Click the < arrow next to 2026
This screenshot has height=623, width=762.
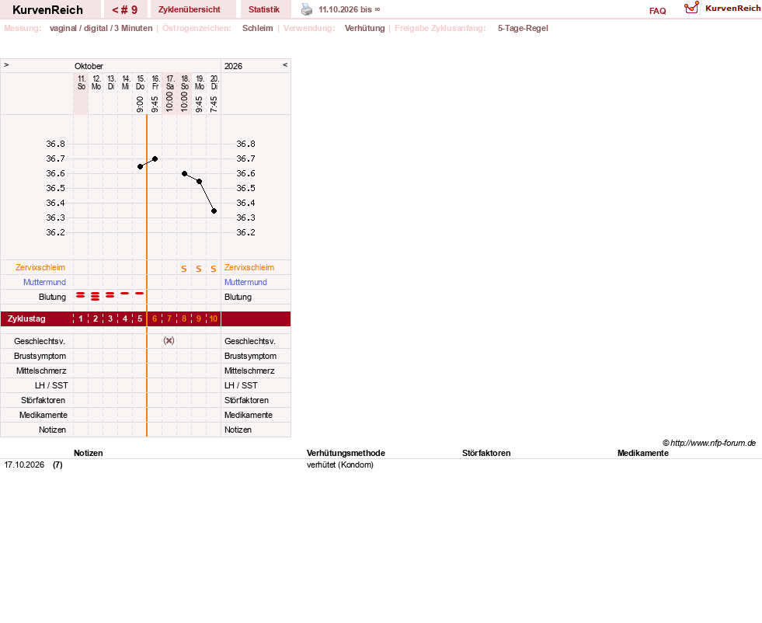(285, 64)
